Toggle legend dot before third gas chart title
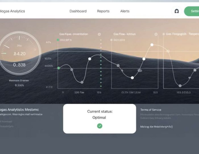 pos(163,34)
